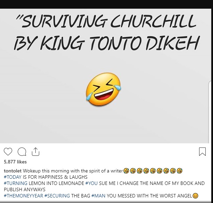Image resolution: width=213 pixels, height=203 pixels.
Task: Click the large laughing emoji in image
Action: tap(103, 89)
